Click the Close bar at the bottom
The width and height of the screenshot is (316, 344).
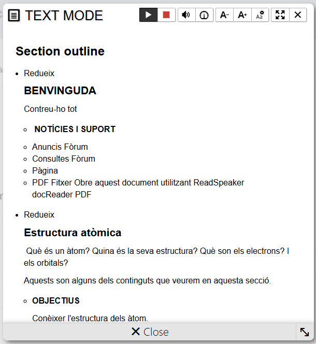pos(150,332)
